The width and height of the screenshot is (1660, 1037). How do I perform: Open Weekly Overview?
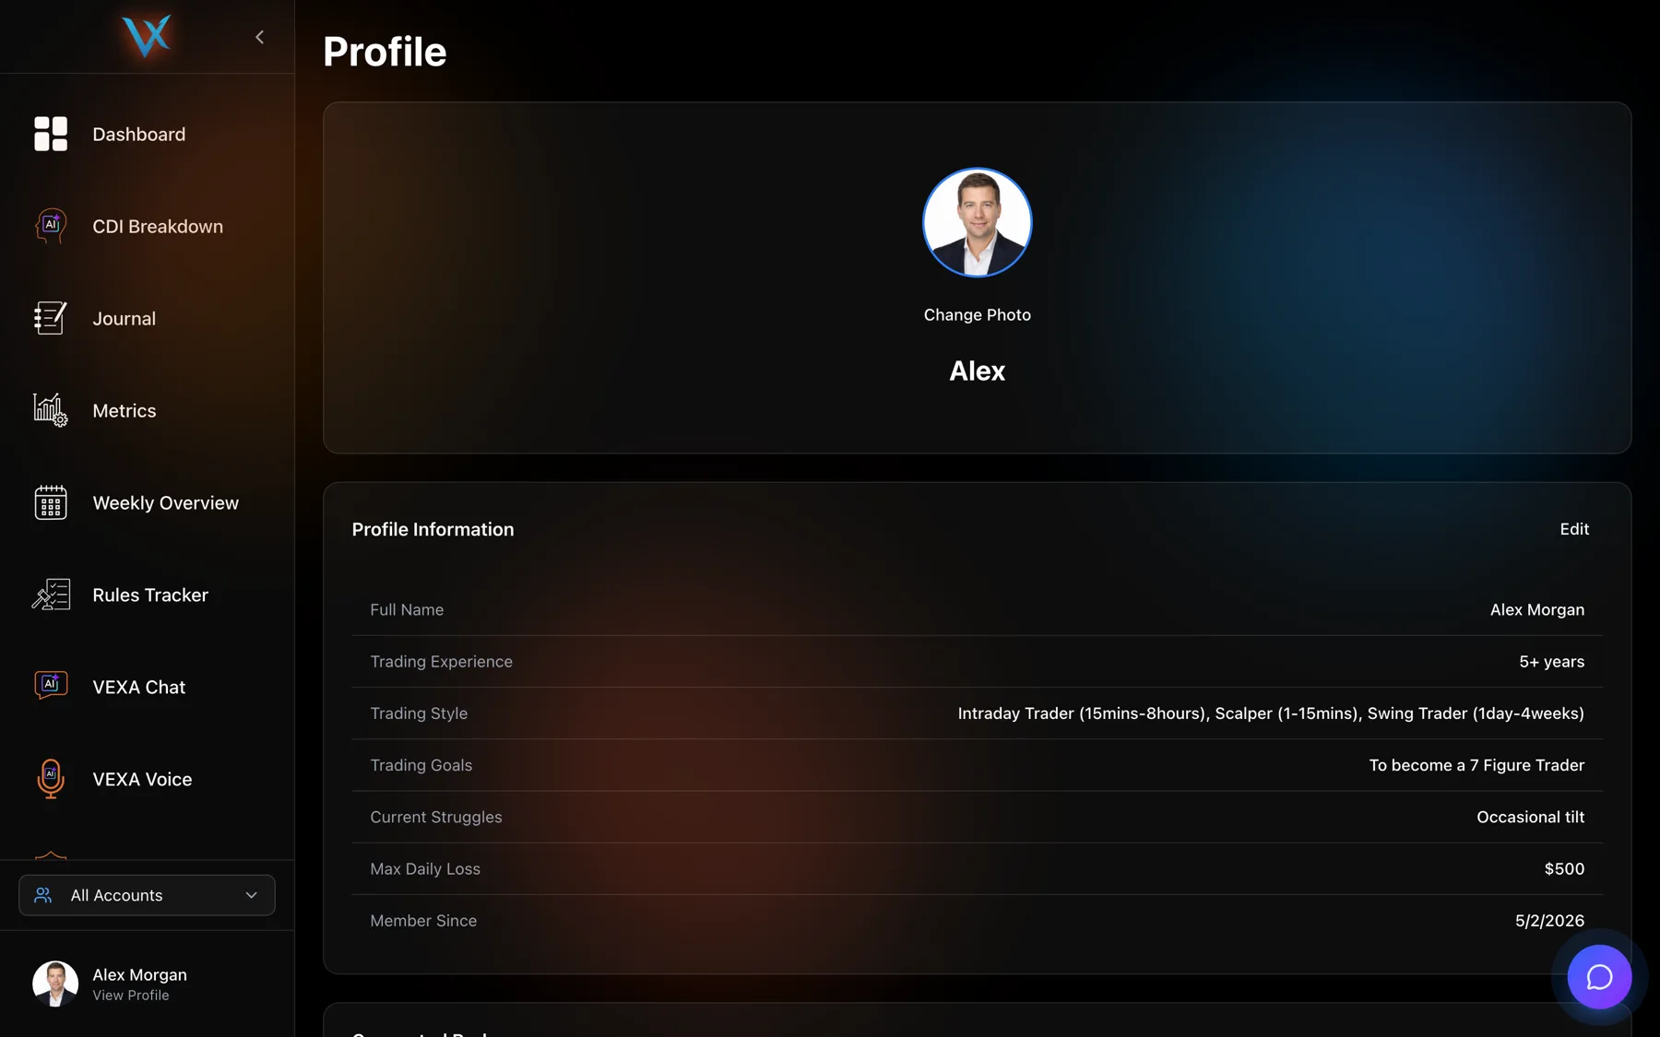coord(166,503)
